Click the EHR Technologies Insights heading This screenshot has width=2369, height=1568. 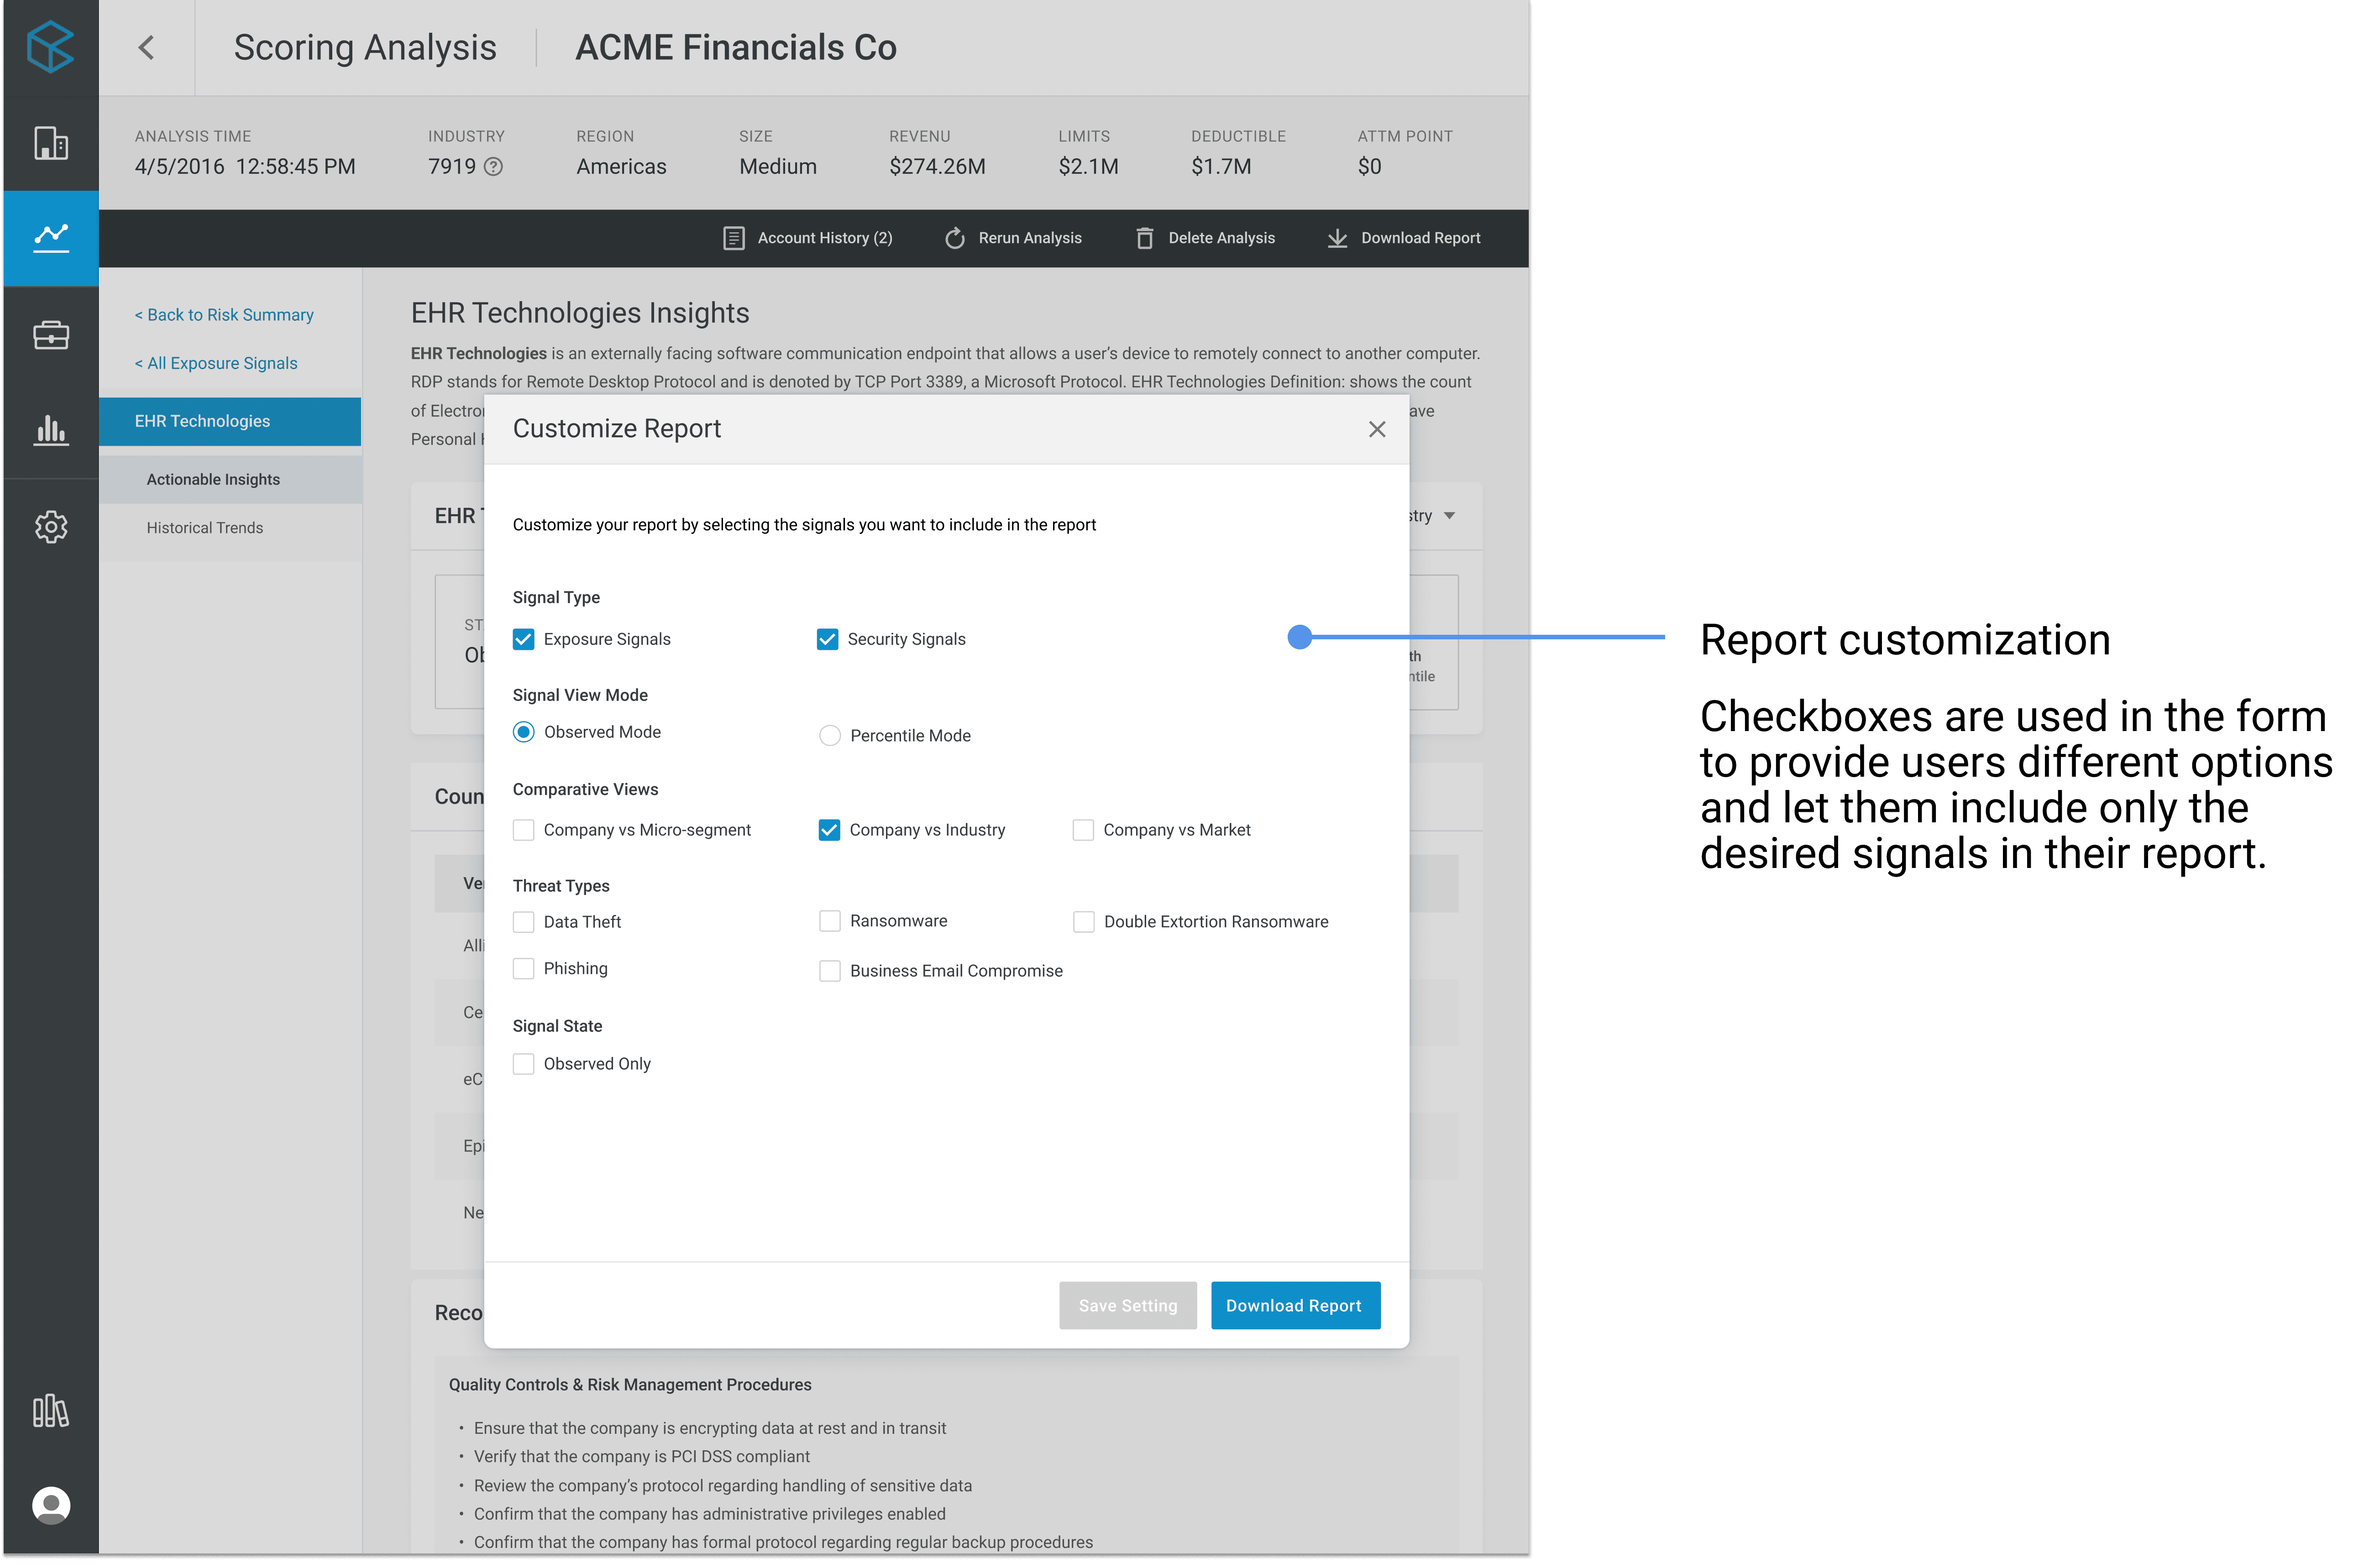click(x=580, y=313)
